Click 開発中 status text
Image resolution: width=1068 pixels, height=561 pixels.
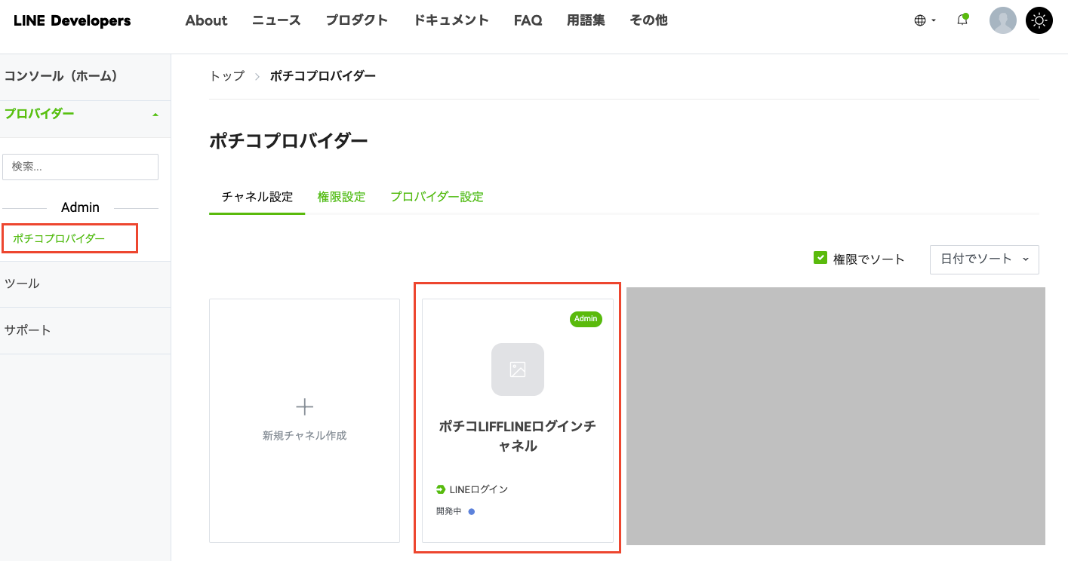coord(448,511)
